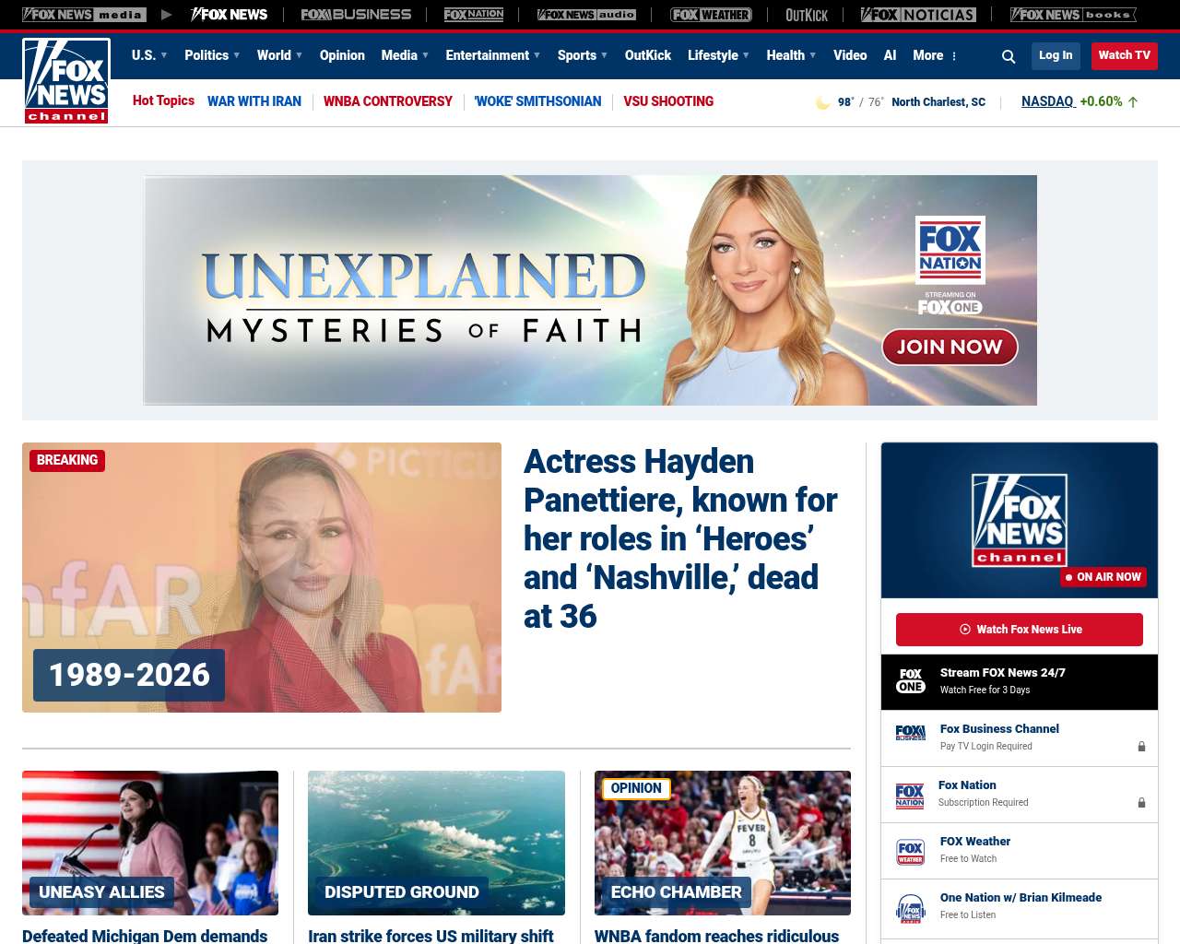Open Defeated Michigan Dem headline
The width and height of the screenshot is (1180, 944).
click(145, 936)
